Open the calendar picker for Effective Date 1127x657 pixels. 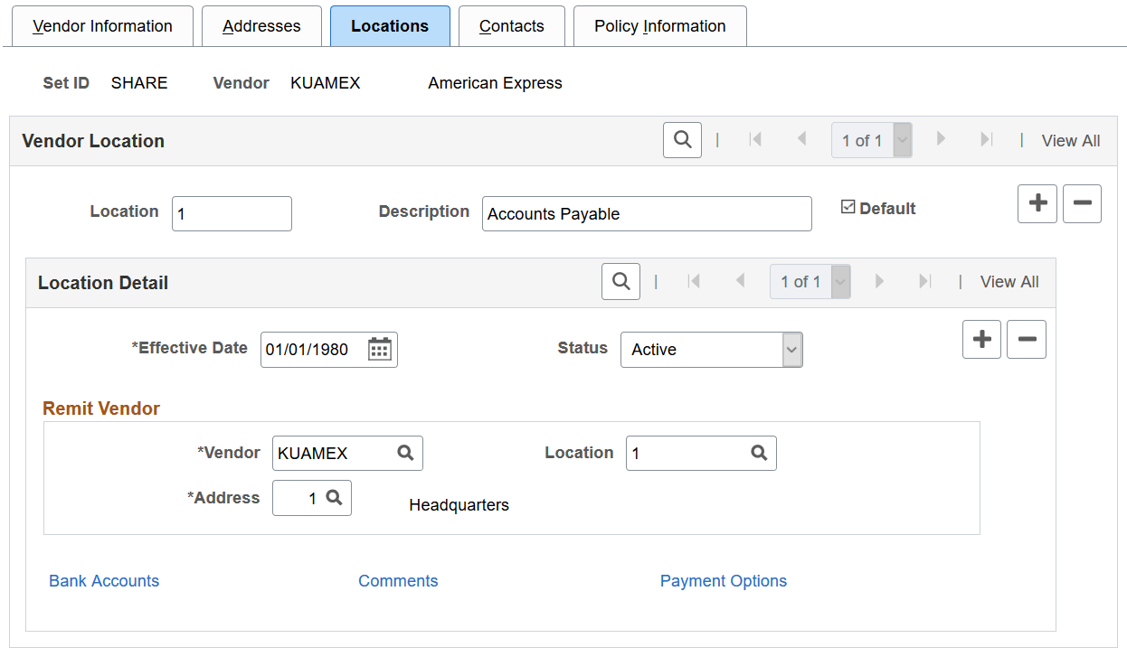click(x=381, y=349)
